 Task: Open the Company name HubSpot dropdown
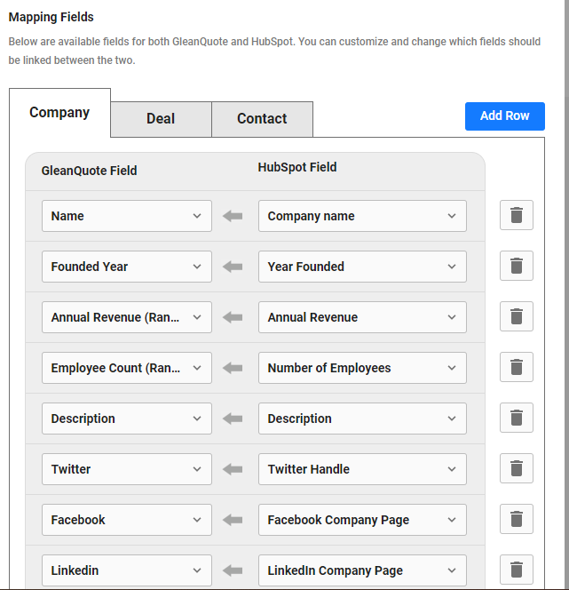pyautogui.click(x=362, y=216)
